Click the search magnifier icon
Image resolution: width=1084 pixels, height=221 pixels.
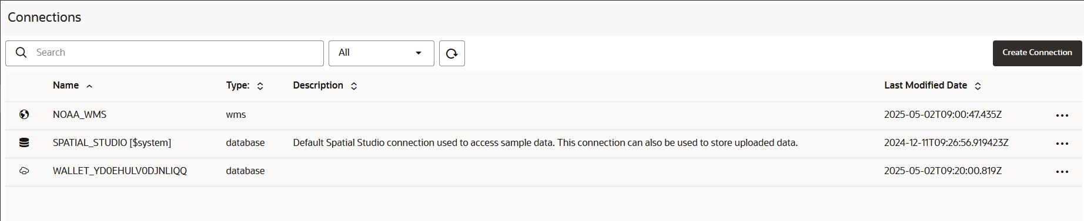(x=21, y=53)
